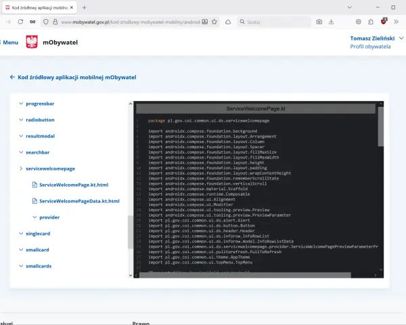Switch to the Kod źródłowy aplikacji tab
The width and height of the screenshot is (406, 325).
[40, 7]
